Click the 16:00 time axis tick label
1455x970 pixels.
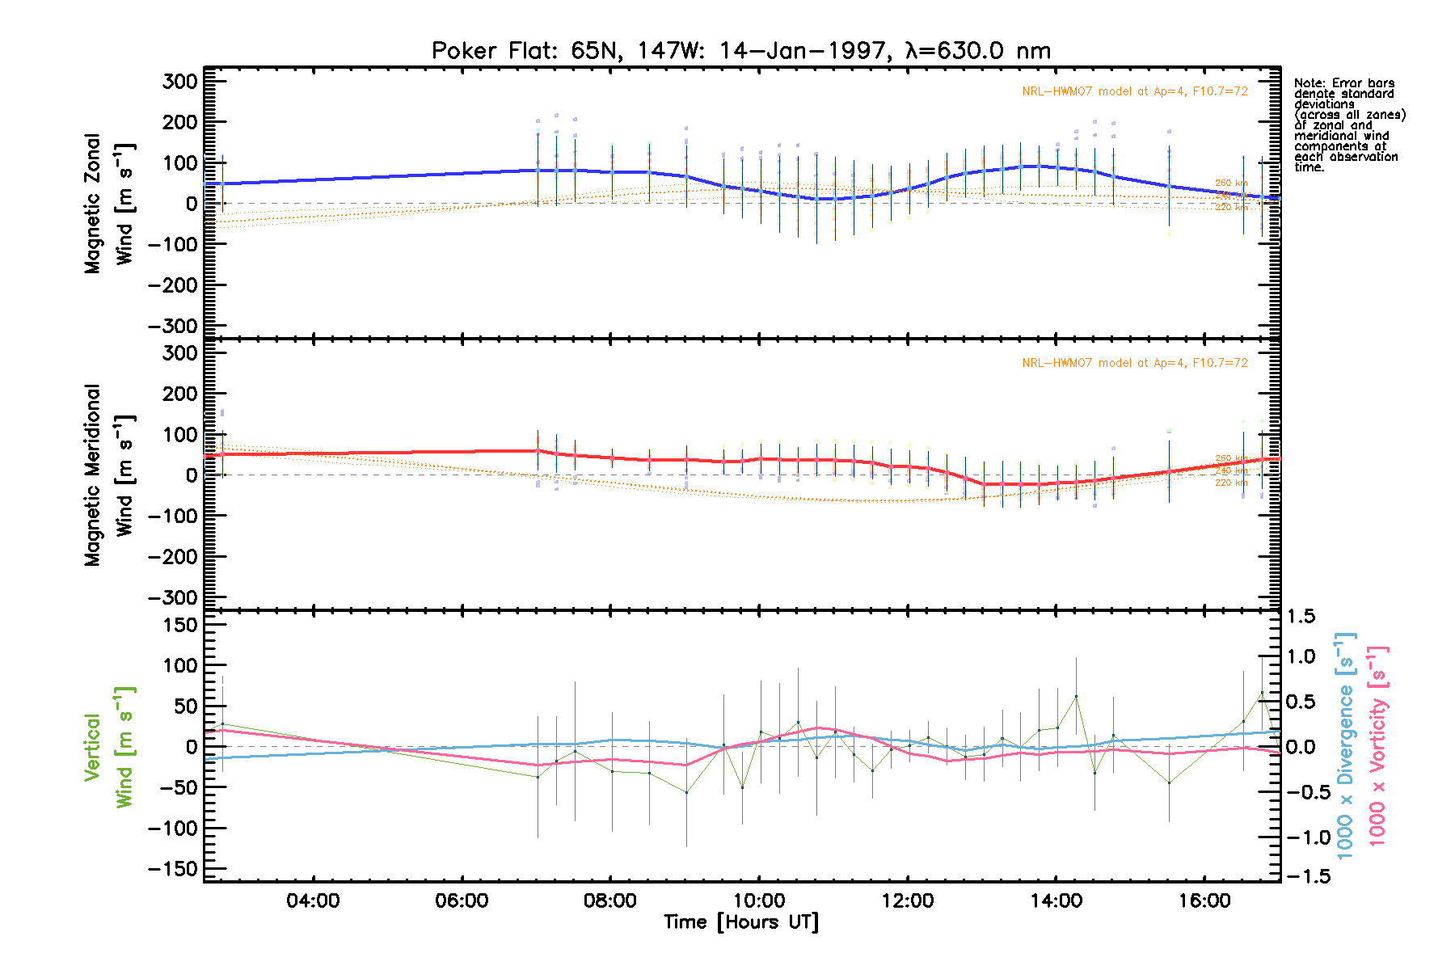point(1205,900)
